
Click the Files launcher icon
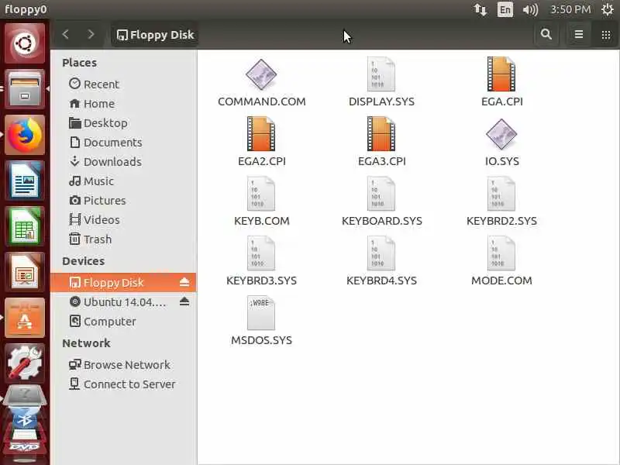tap(25, 89)
